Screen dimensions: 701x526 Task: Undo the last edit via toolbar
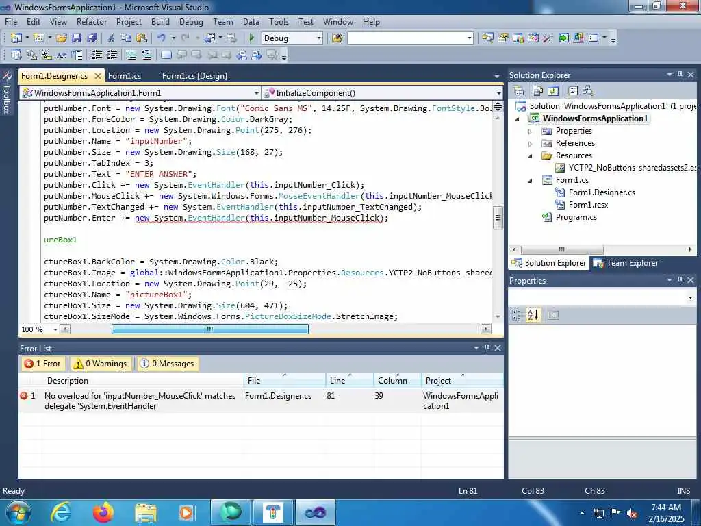162,38
